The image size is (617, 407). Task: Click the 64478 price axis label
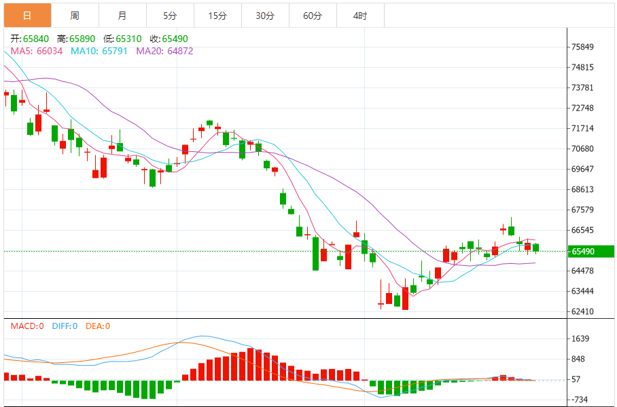(582, 271)
